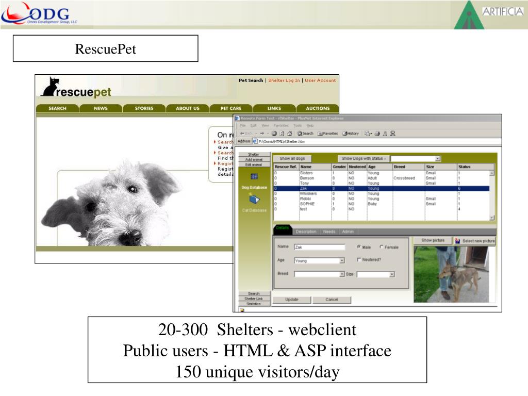Screen dimensions: 528x396
Task: Click the Add animal sidebar button
Action: (254, 160)
